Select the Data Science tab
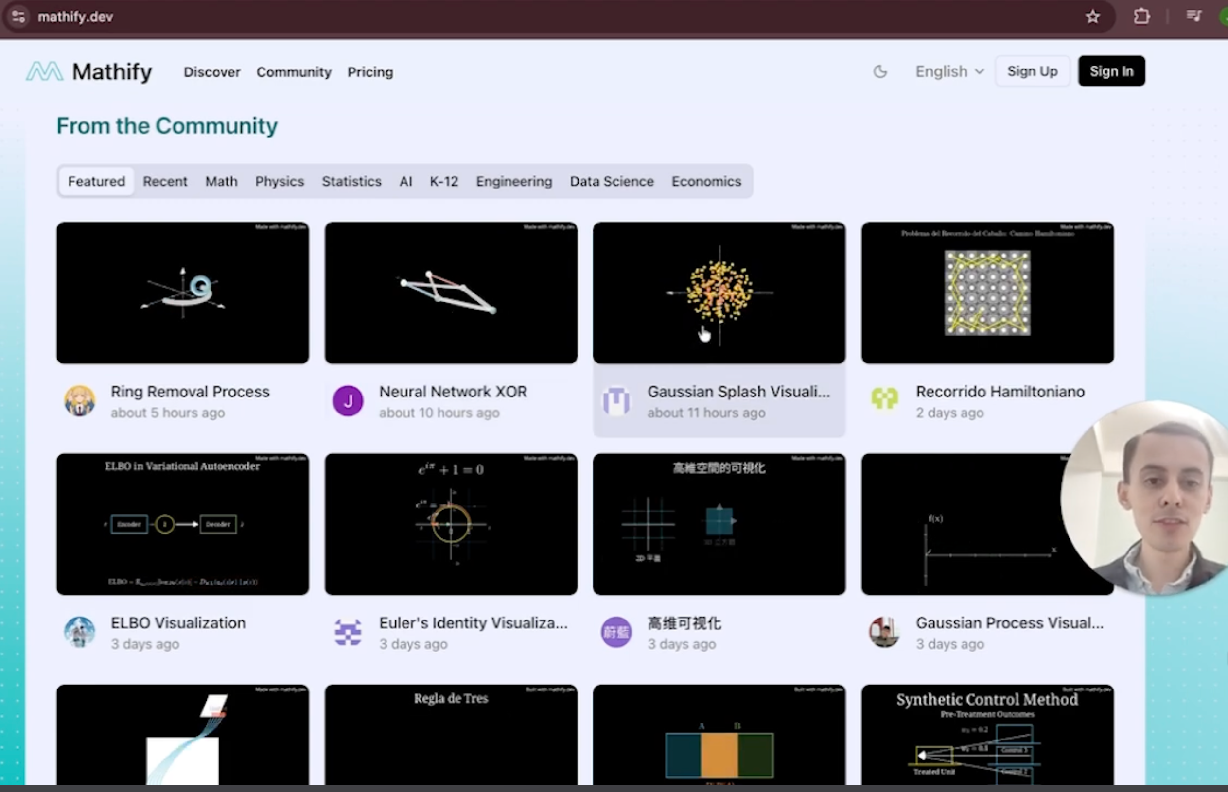The width and height of the screenshot is (1228, 792). (x=611, y=182)
